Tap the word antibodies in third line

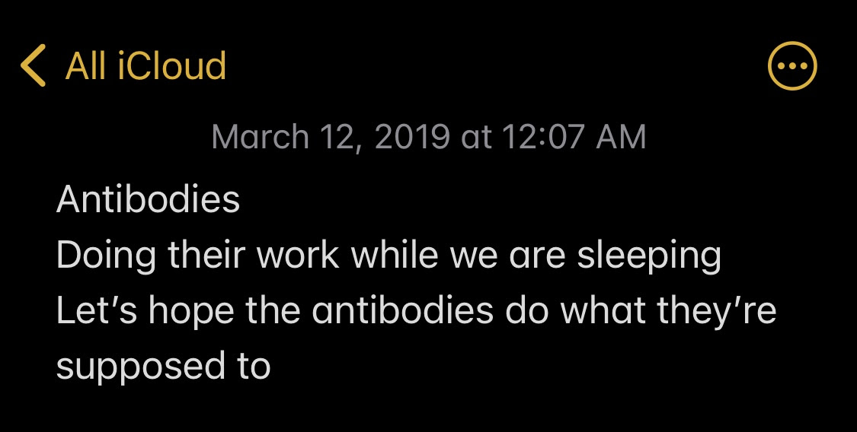pos(403,311)
